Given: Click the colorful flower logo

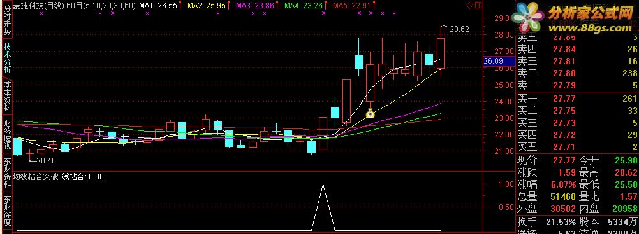Looking at the screenshot, I should 529,18.
